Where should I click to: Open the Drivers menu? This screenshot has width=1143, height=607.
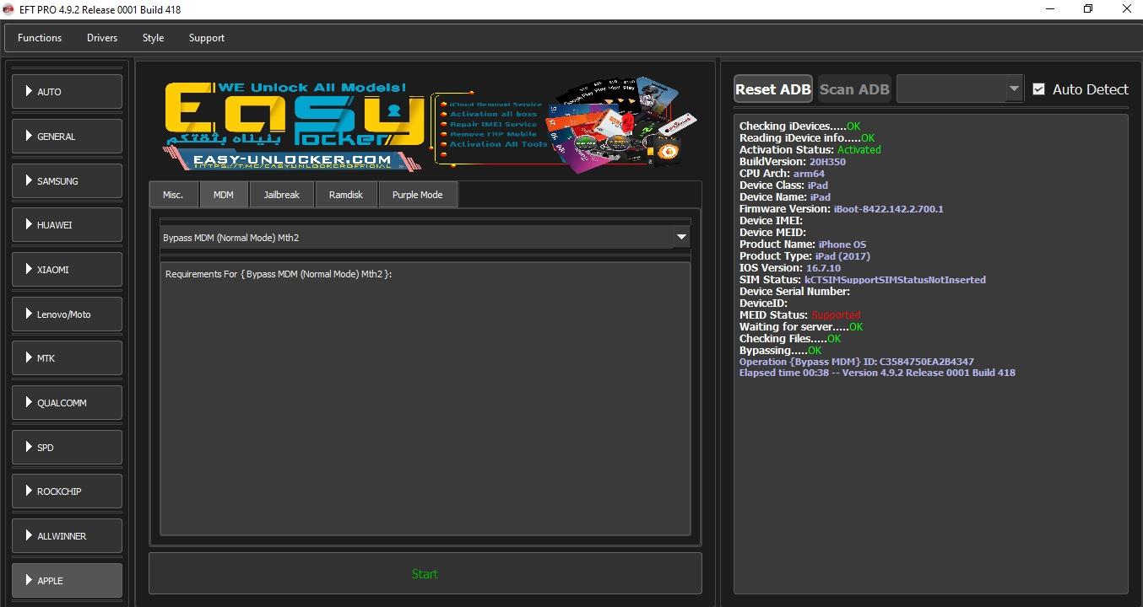coord(102,38)
